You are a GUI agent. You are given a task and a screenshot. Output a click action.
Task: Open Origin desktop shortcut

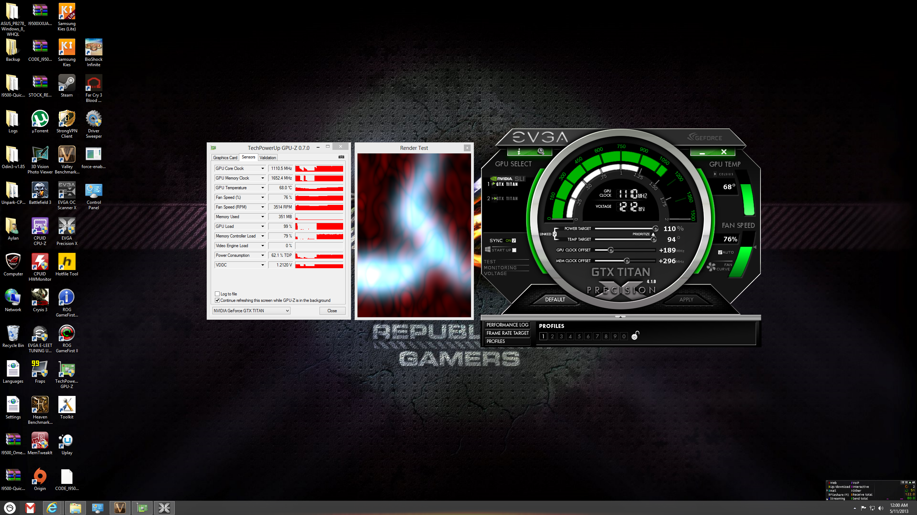coord(40,480)
